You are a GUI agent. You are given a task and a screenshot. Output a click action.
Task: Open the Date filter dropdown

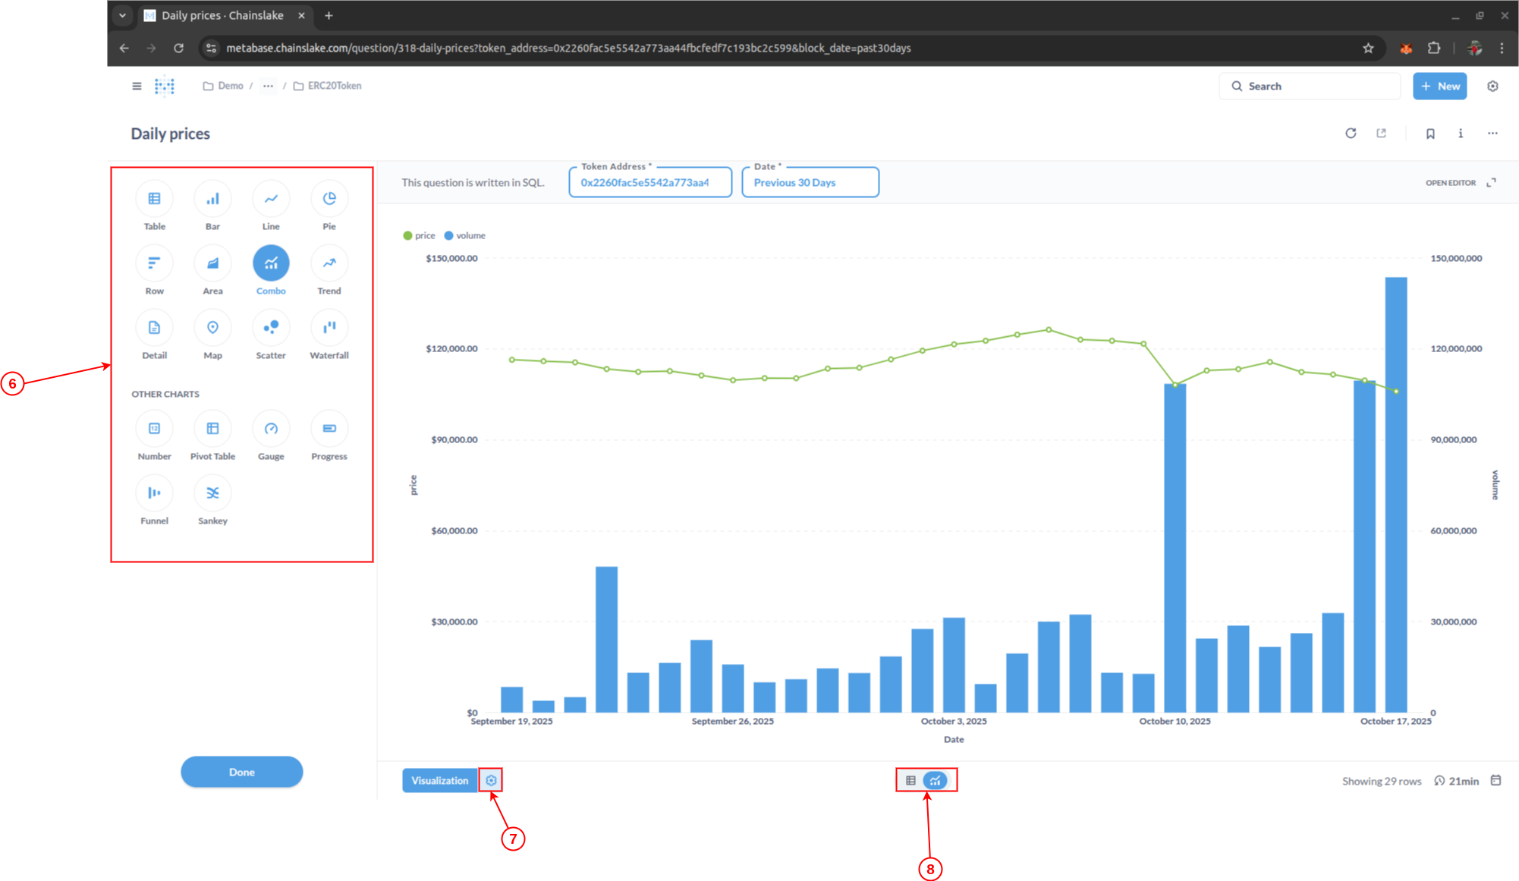pos(810,183)
